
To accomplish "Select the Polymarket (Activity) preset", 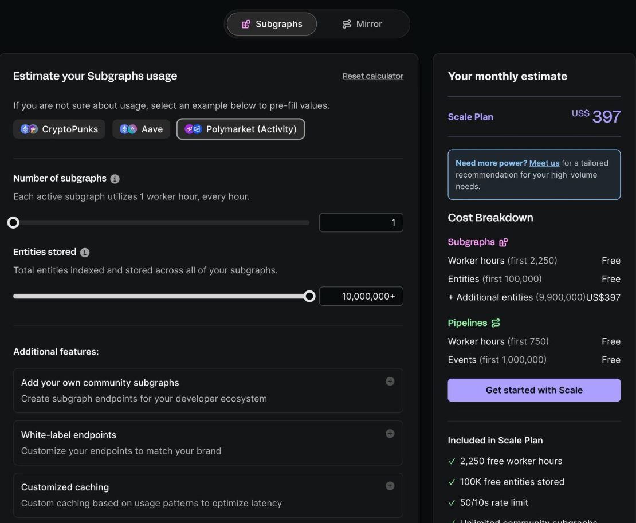I will point(241,129).
